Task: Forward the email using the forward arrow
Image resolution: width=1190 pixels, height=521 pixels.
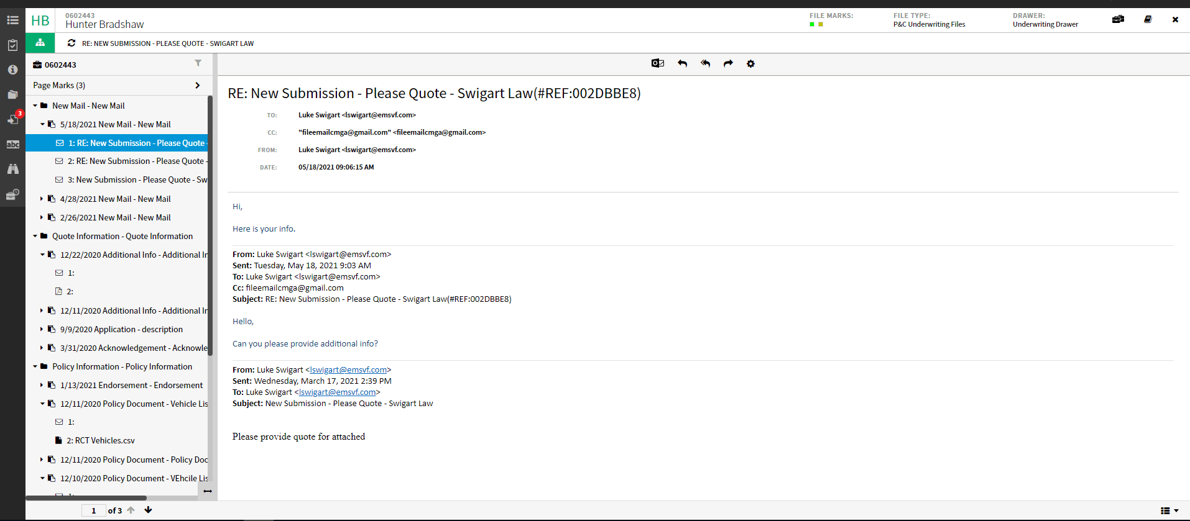Action: [x=728, y=63]
